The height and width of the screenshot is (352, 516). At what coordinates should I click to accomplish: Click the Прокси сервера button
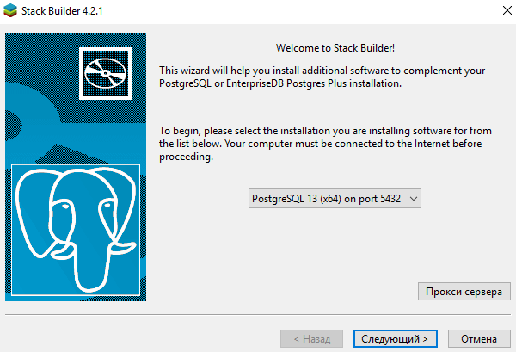[x=464, y=292]
